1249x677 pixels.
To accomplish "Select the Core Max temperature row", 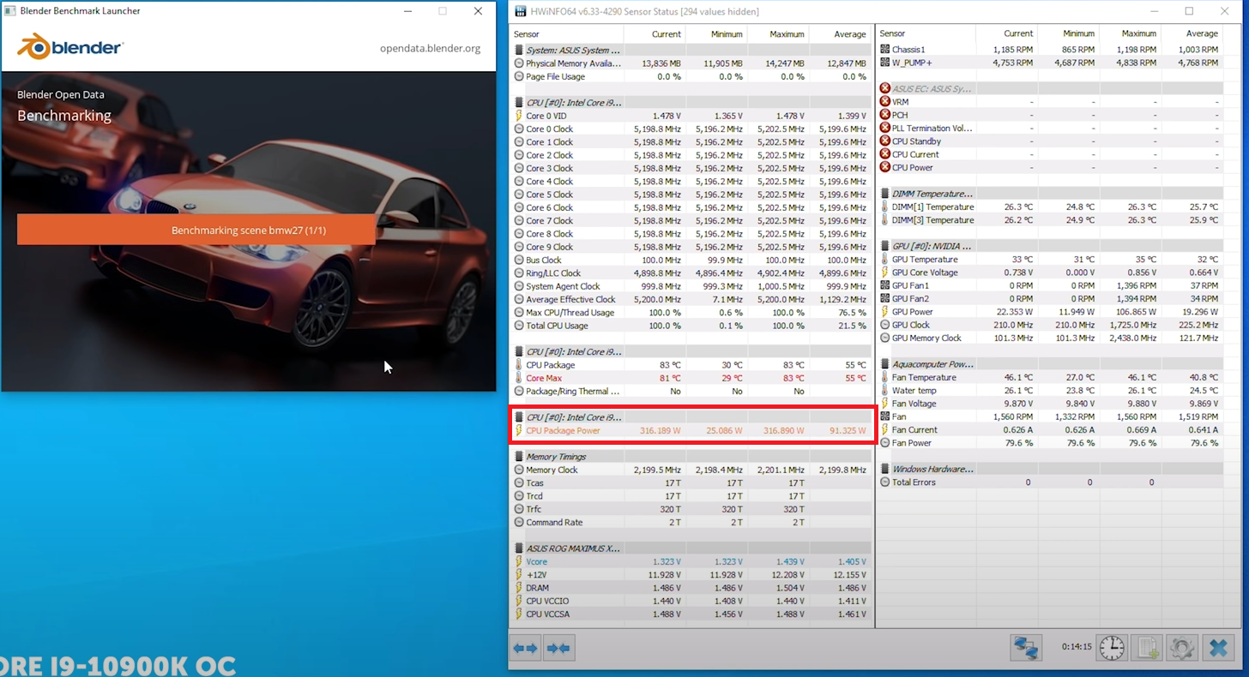I will 691,378.
